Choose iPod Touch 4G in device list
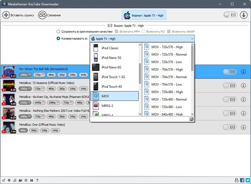Image resolution: width=251 pixels, height=184 pixels. click(115, 86)
